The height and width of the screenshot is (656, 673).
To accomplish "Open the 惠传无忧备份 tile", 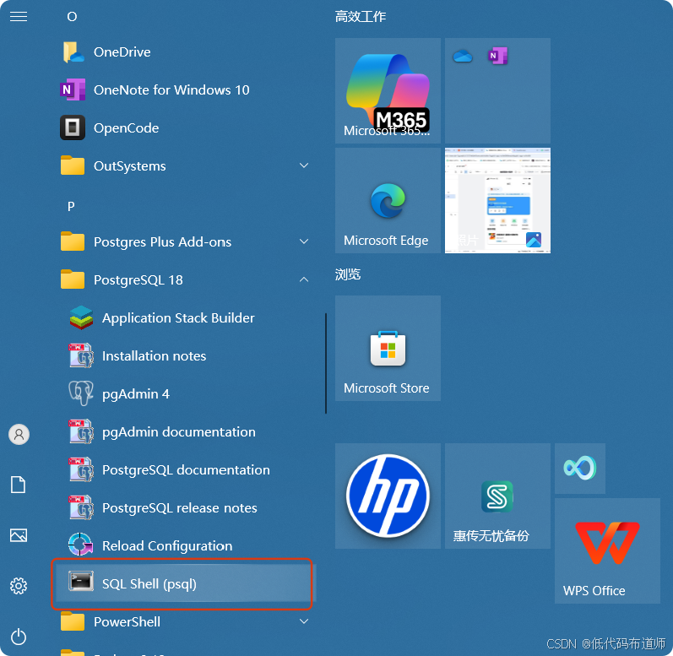I will coord(497,496).
